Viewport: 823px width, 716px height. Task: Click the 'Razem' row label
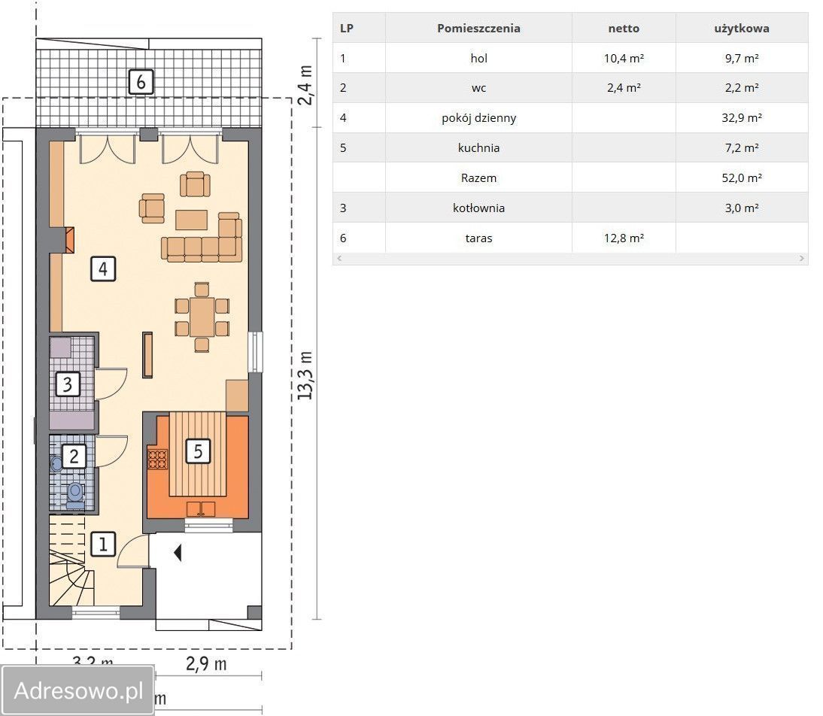[x=478, y=178]
